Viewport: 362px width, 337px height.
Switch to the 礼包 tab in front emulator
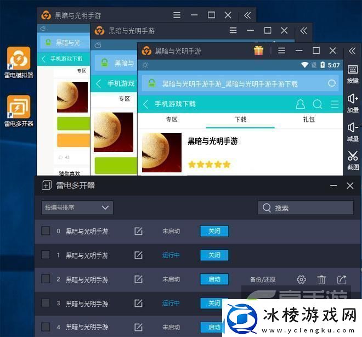(309, 120)
